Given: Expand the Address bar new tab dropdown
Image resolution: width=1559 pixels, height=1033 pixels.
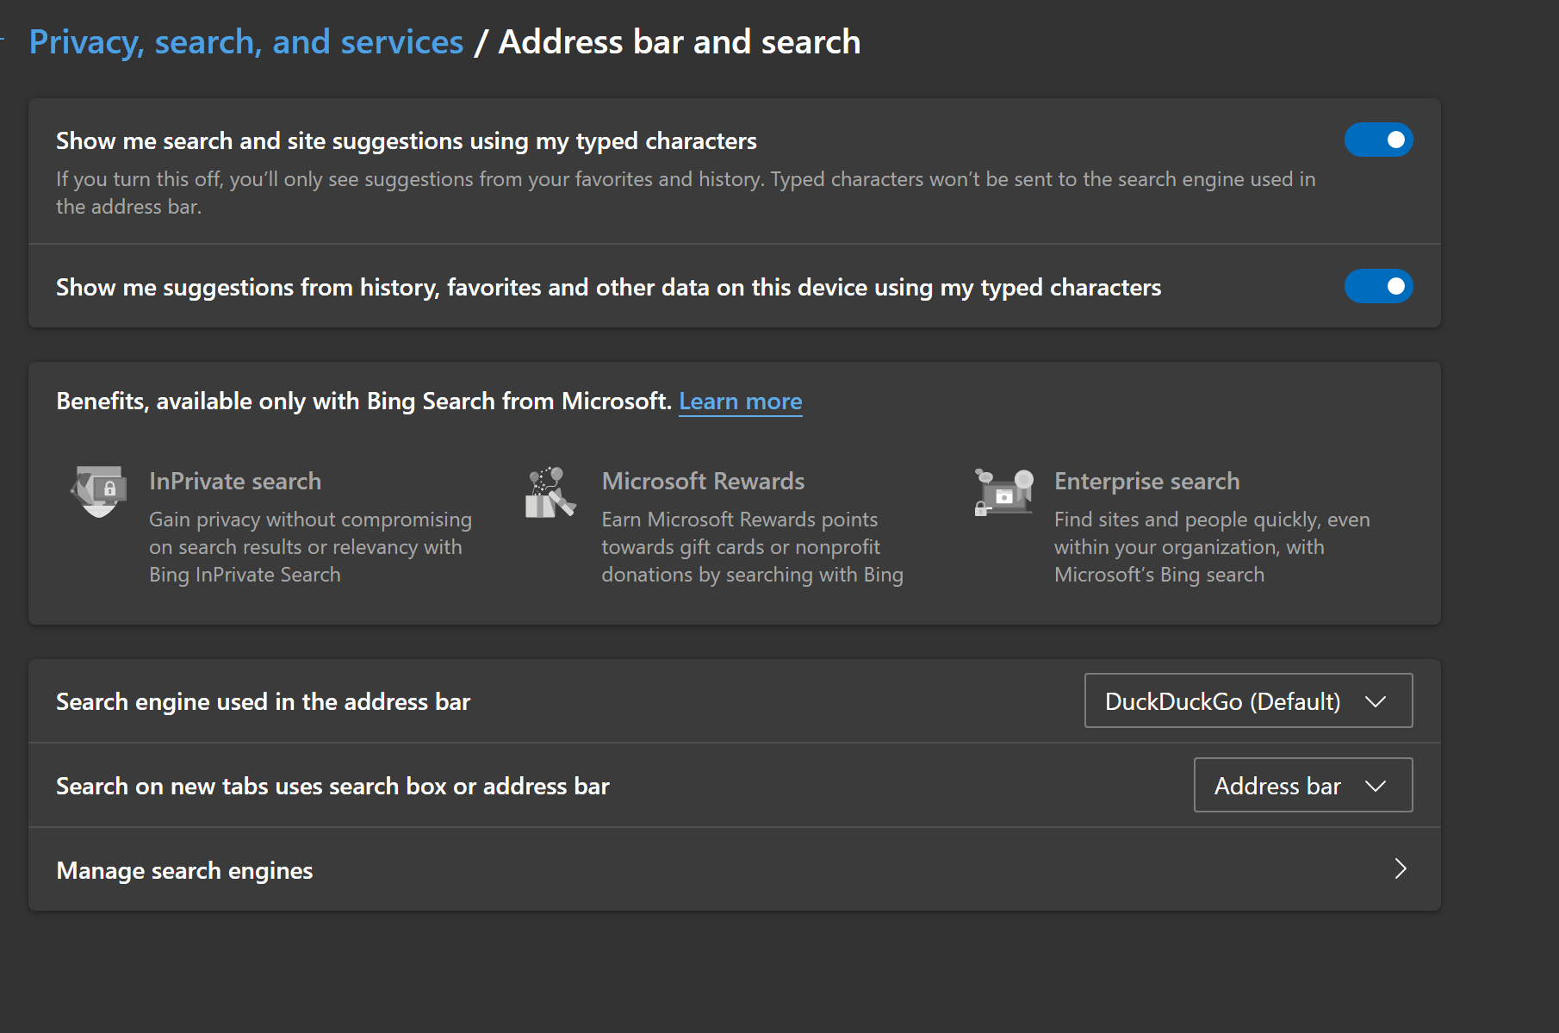Looking at the screenshot, I should pos(1302,786).
